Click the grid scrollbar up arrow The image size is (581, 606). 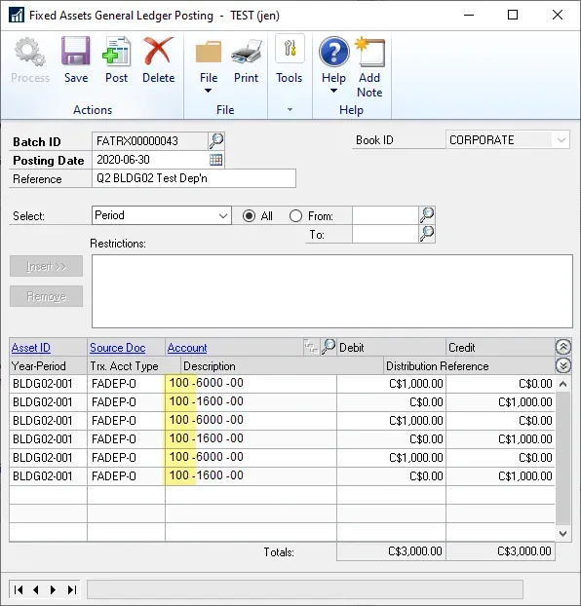click(x=563, y=384)
